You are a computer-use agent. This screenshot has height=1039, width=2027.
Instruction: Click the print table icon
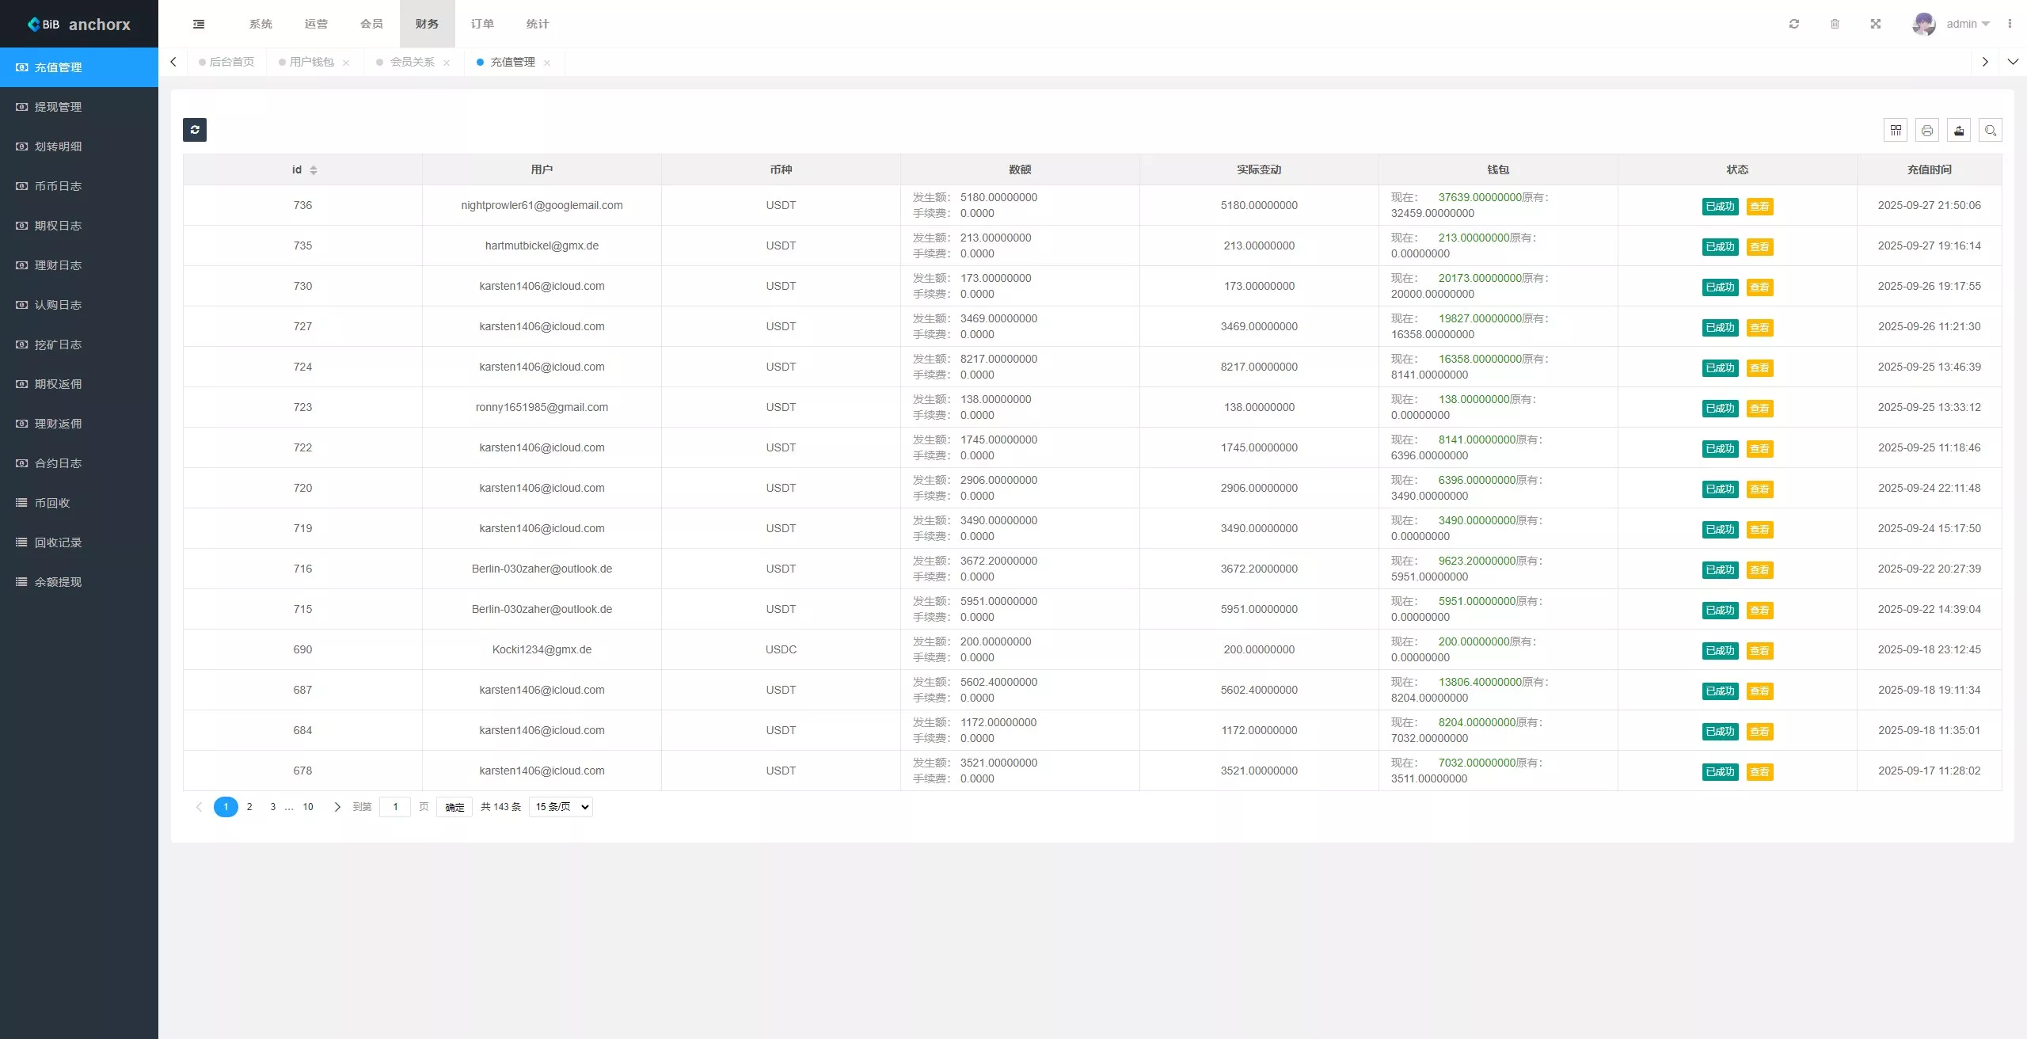(1927, 131)
